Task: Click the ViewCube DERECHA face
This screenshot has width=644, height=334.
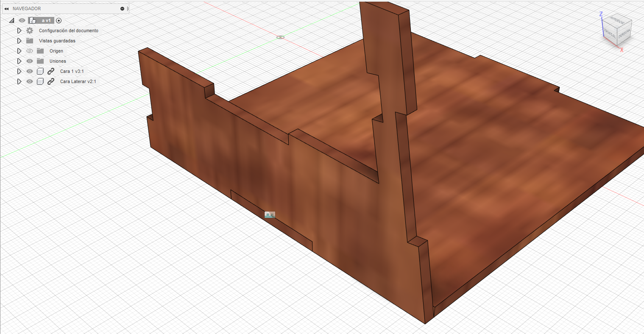Action: coord(624,33)
